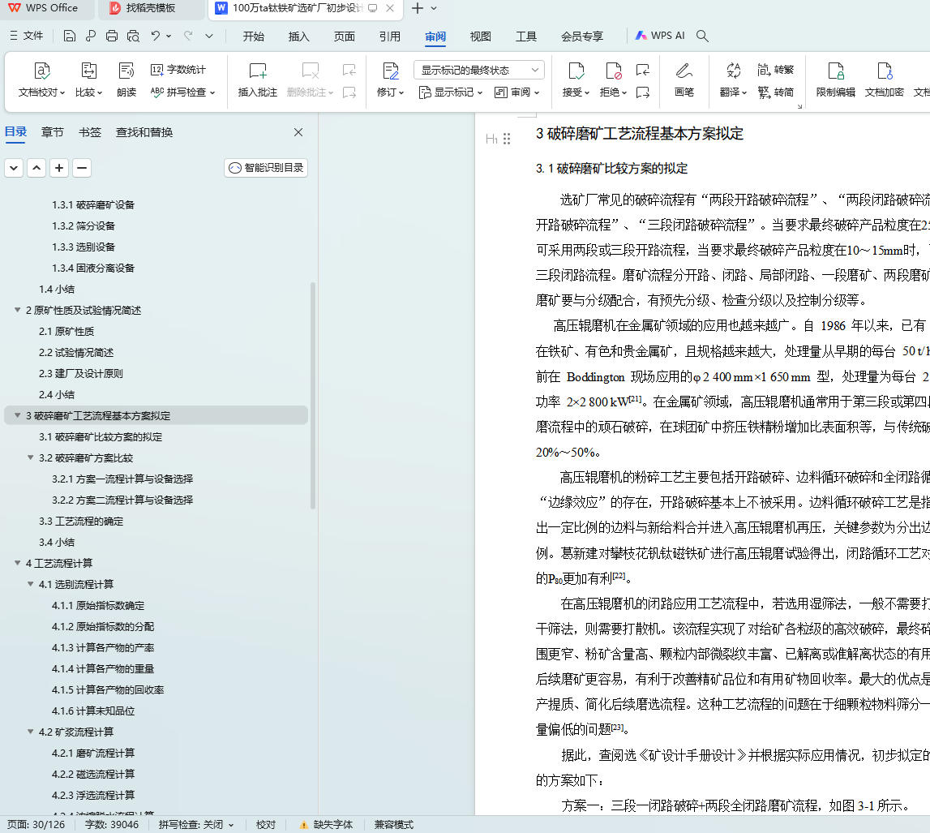Click 删除批注 delete comment icon
This screenshot has width=930, height=833.
tap(311, 79)
